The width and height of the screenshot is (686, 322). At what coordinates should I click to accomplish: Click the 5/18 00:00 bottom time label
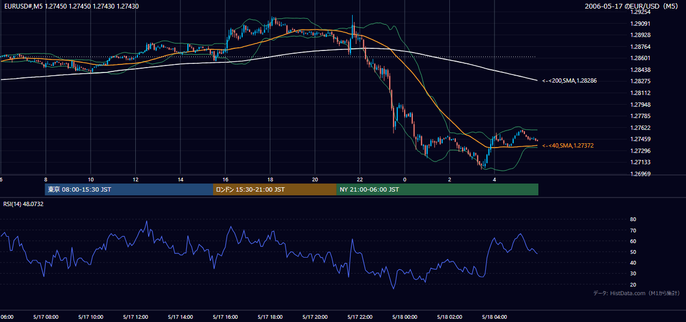coord(405,317)
